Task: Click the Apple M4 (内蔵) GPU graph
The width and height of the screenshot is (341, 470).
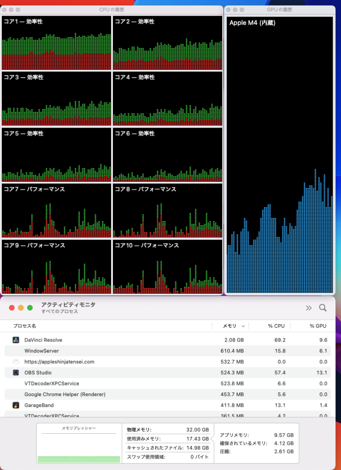Action: click(x=280, y=155)
